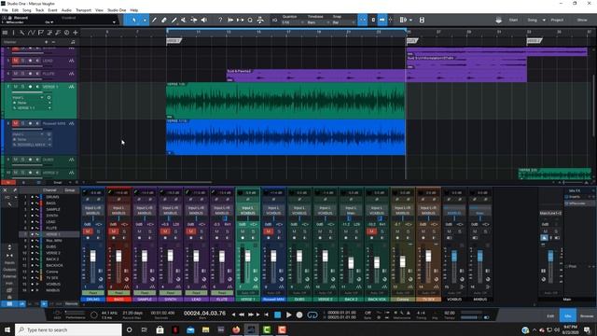
Task: Open the Project page
Action: pyautogui.click(x=557, y=20)
